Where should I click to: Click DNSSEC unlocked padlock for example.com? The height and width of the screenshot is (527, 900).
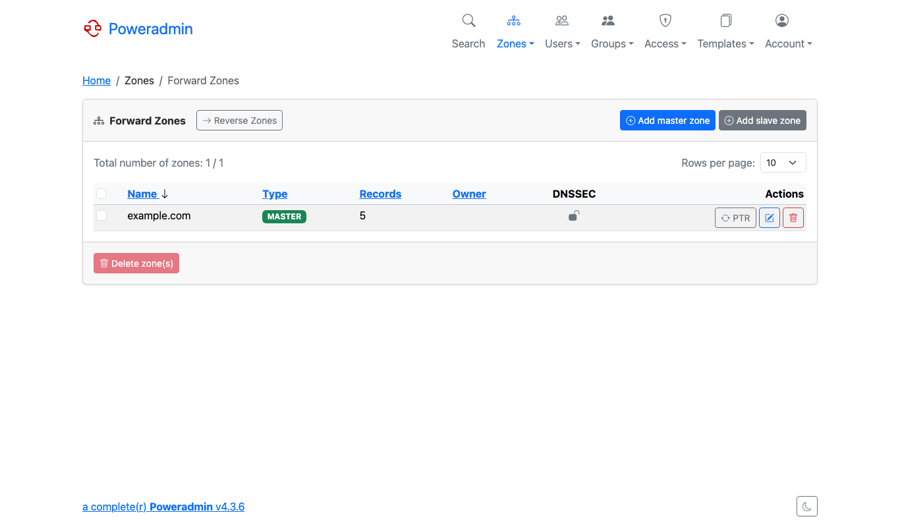[x=574, y=215]
